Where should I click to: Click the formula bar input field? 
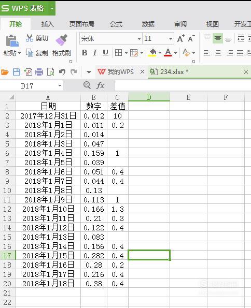coord(183,85)
